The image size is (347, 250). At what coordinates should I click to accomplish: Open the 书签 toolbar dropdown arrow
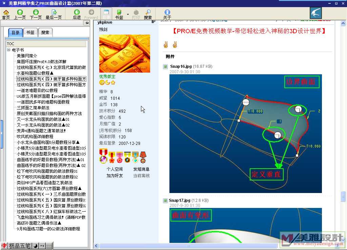click(x=128, y=14)
